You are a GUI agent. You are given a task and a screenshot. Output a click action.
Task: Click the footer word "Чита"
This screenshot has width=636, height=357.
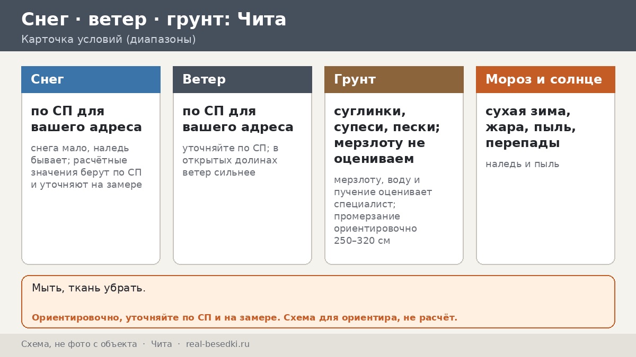coord(162,344)
